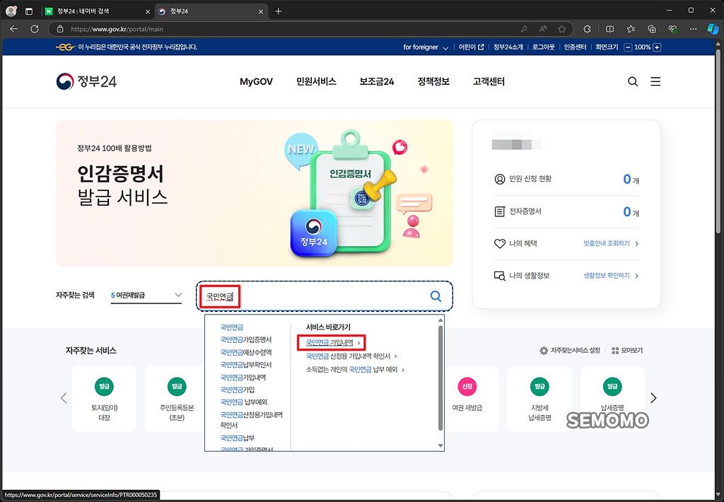Click the browser back arrow

tap(14, 28)
